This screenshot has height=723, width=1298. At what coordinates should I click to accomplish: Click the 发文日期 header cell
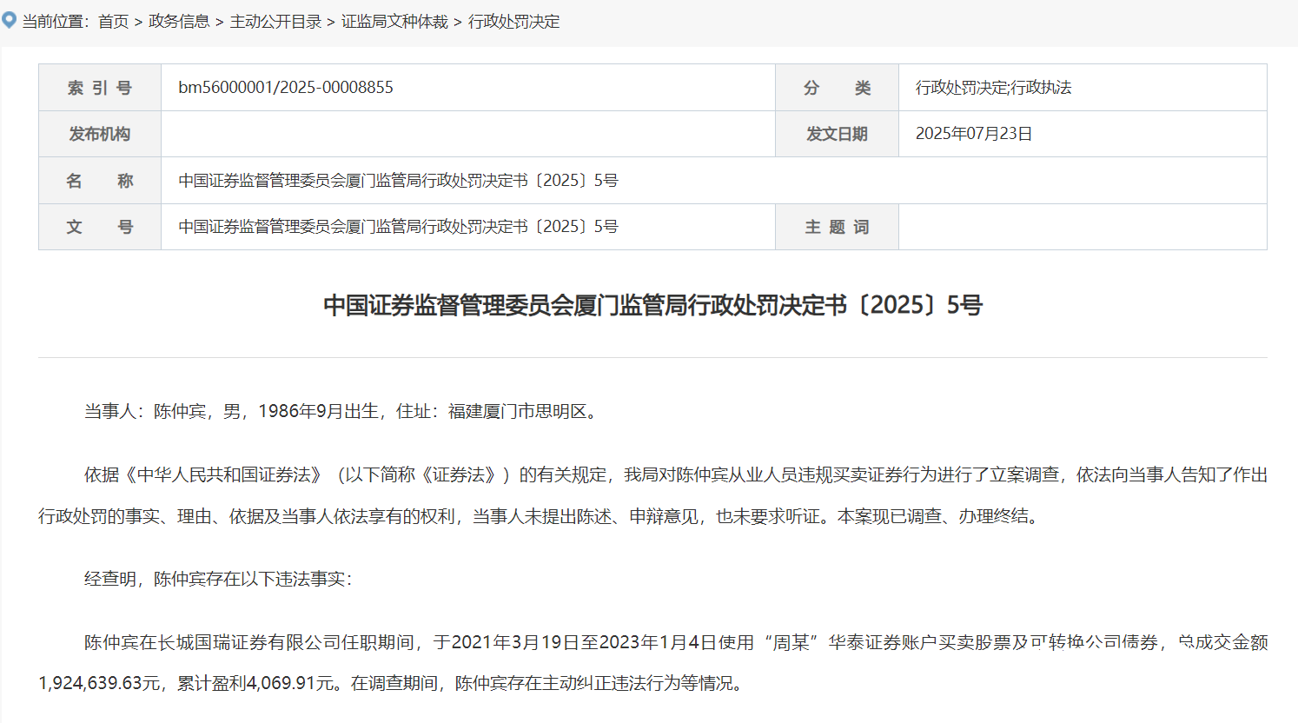836,134
